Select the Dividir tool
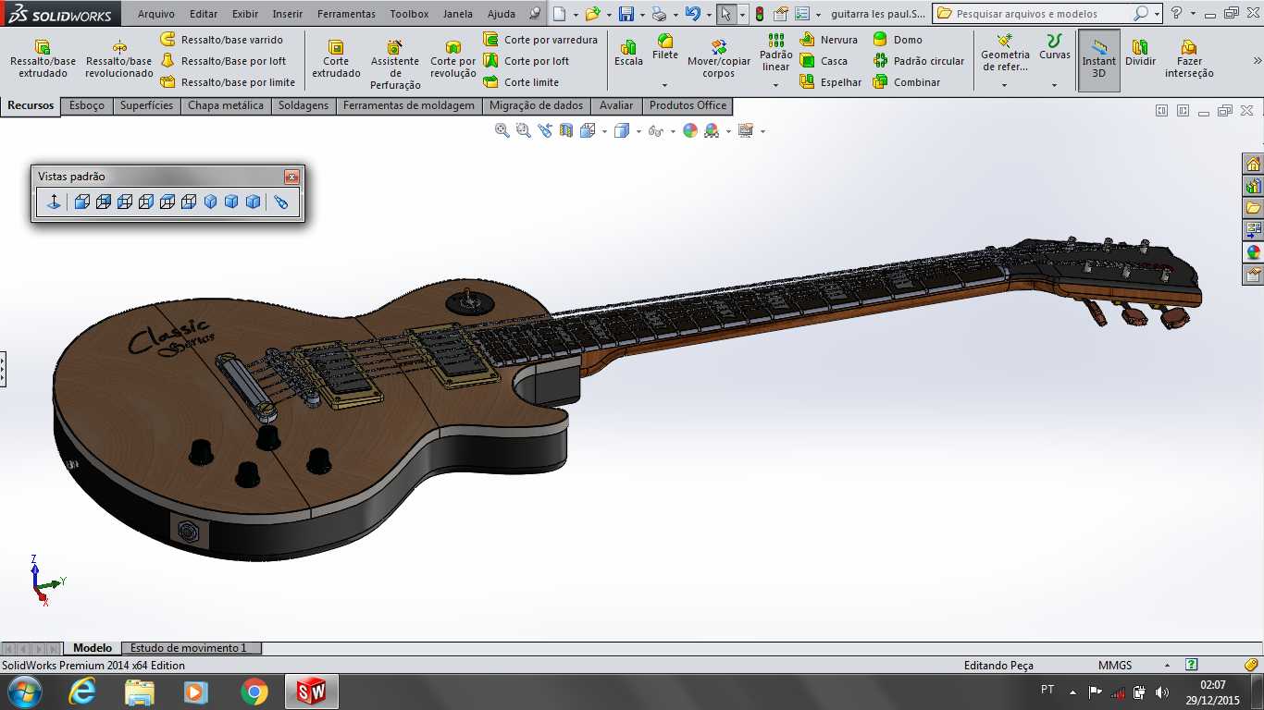The height and width of the screenshot is (710, 1264). pos(1140,53)
